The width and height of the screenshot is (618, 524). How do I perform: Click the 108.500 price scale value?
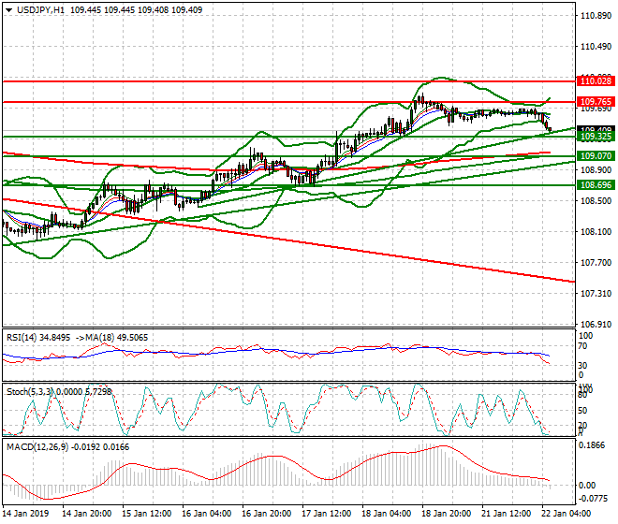(596, 200)
